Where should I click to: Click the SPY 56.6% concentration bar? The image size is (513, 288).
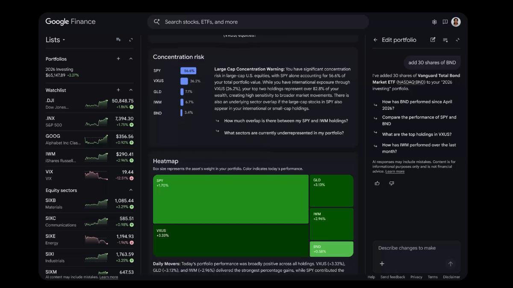[x=188, y=71]
